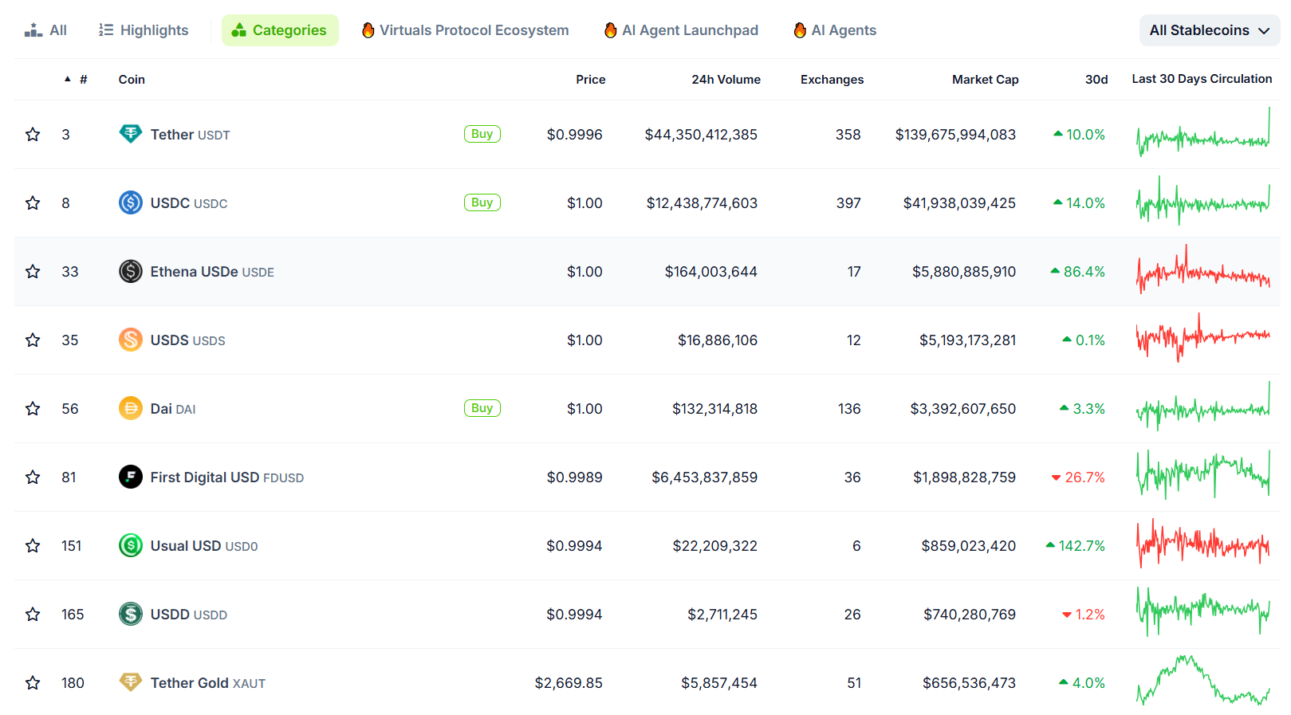Open the All Stablecoins dropdown
Image resolution: width=1291 pixels, height=715 pixels.
(x=1210, y=30)
